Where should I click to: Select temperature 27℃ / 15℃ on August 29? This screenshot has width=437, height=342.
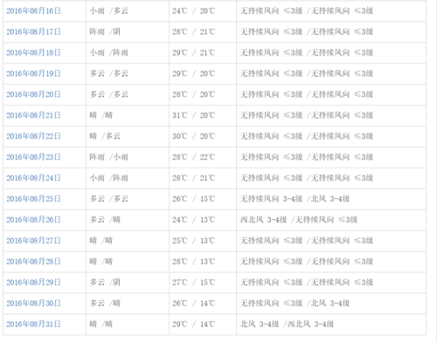pos(193,283)
